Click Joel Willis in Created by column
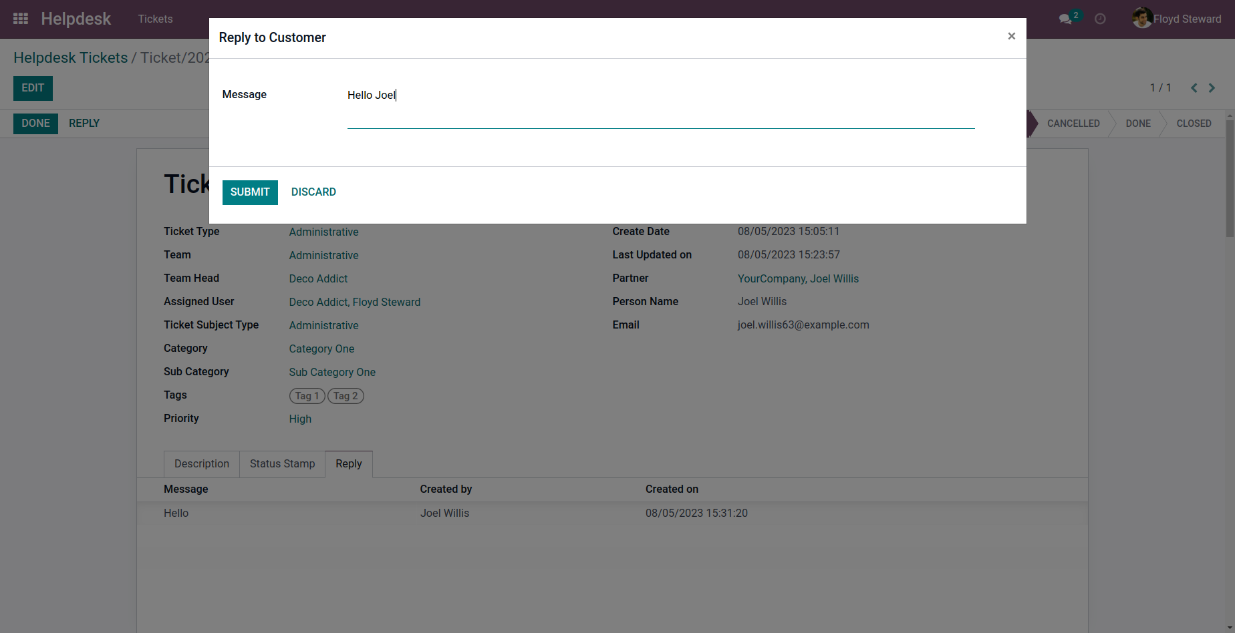 tap(444, 513)
